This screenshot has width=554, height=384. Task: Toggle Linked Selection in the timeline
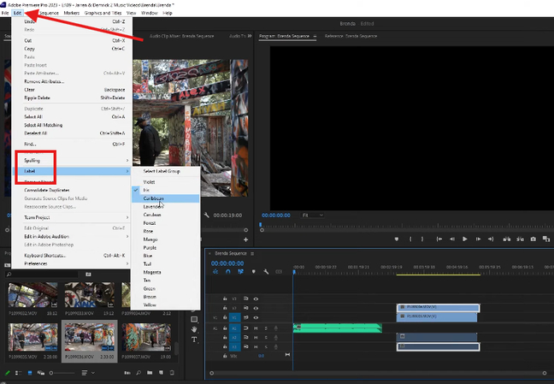tap(240, 272)
